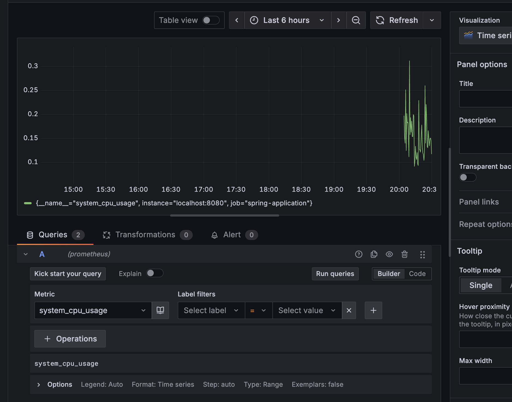Open the equals operator dropdown
512x402 pixels.
[x=258, y=310]
